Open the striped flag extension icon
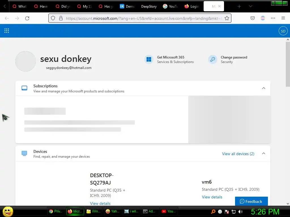 point(263,18)
